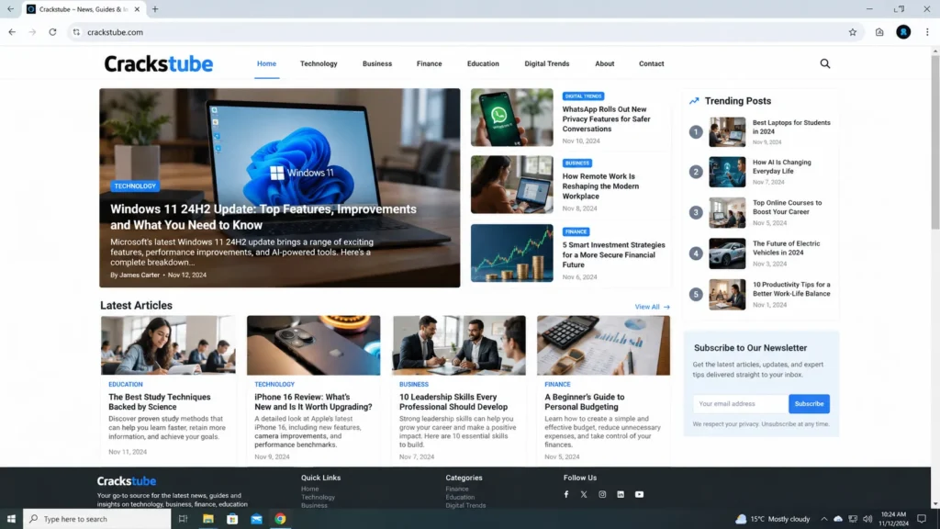Visit Crackstube X (Twitter) icon
Image resolution: width=940 pixels, height=529 pixels.
pos(584,494)
